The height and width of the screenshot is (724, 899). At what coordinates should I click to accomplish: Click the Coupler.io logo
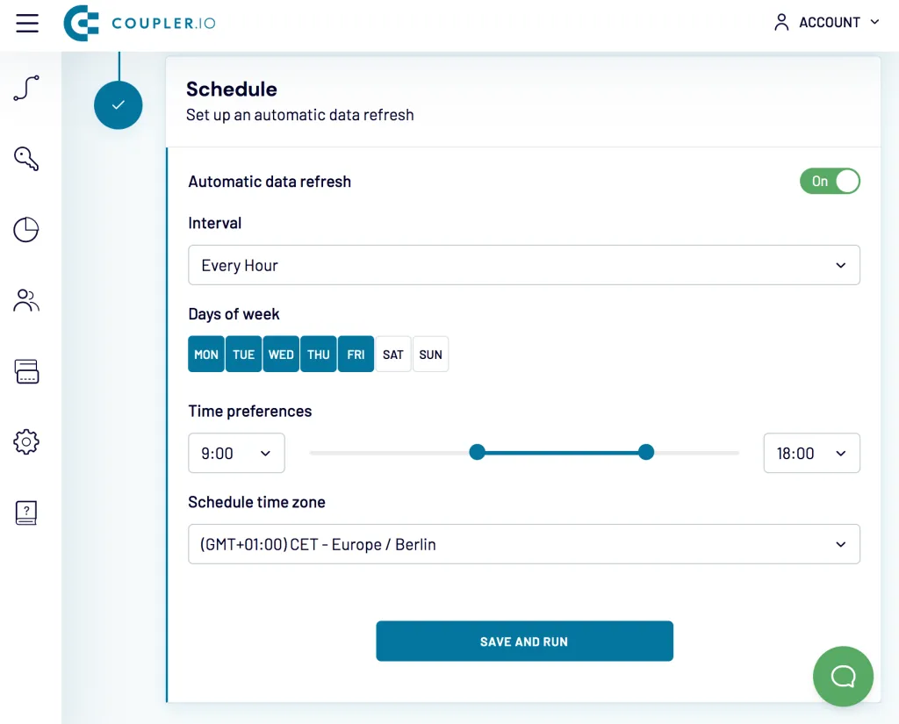tap(140, 23)
